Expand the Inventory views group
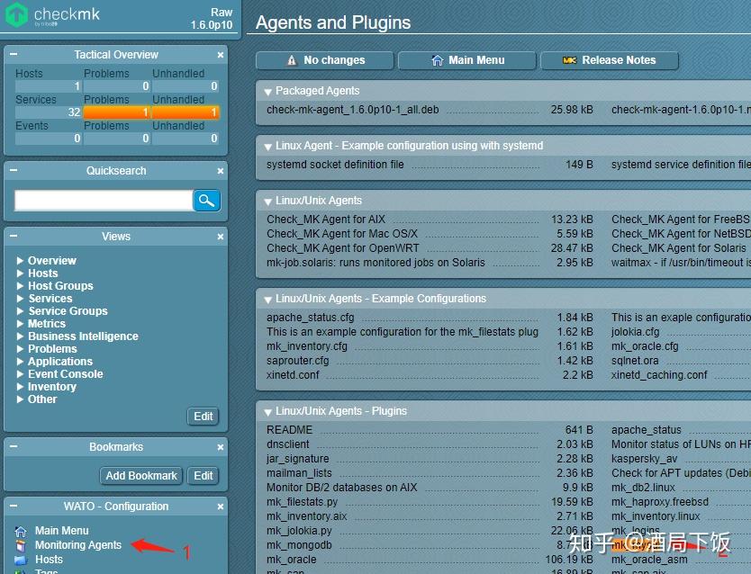Screen dimensions: 751x574 20,387
